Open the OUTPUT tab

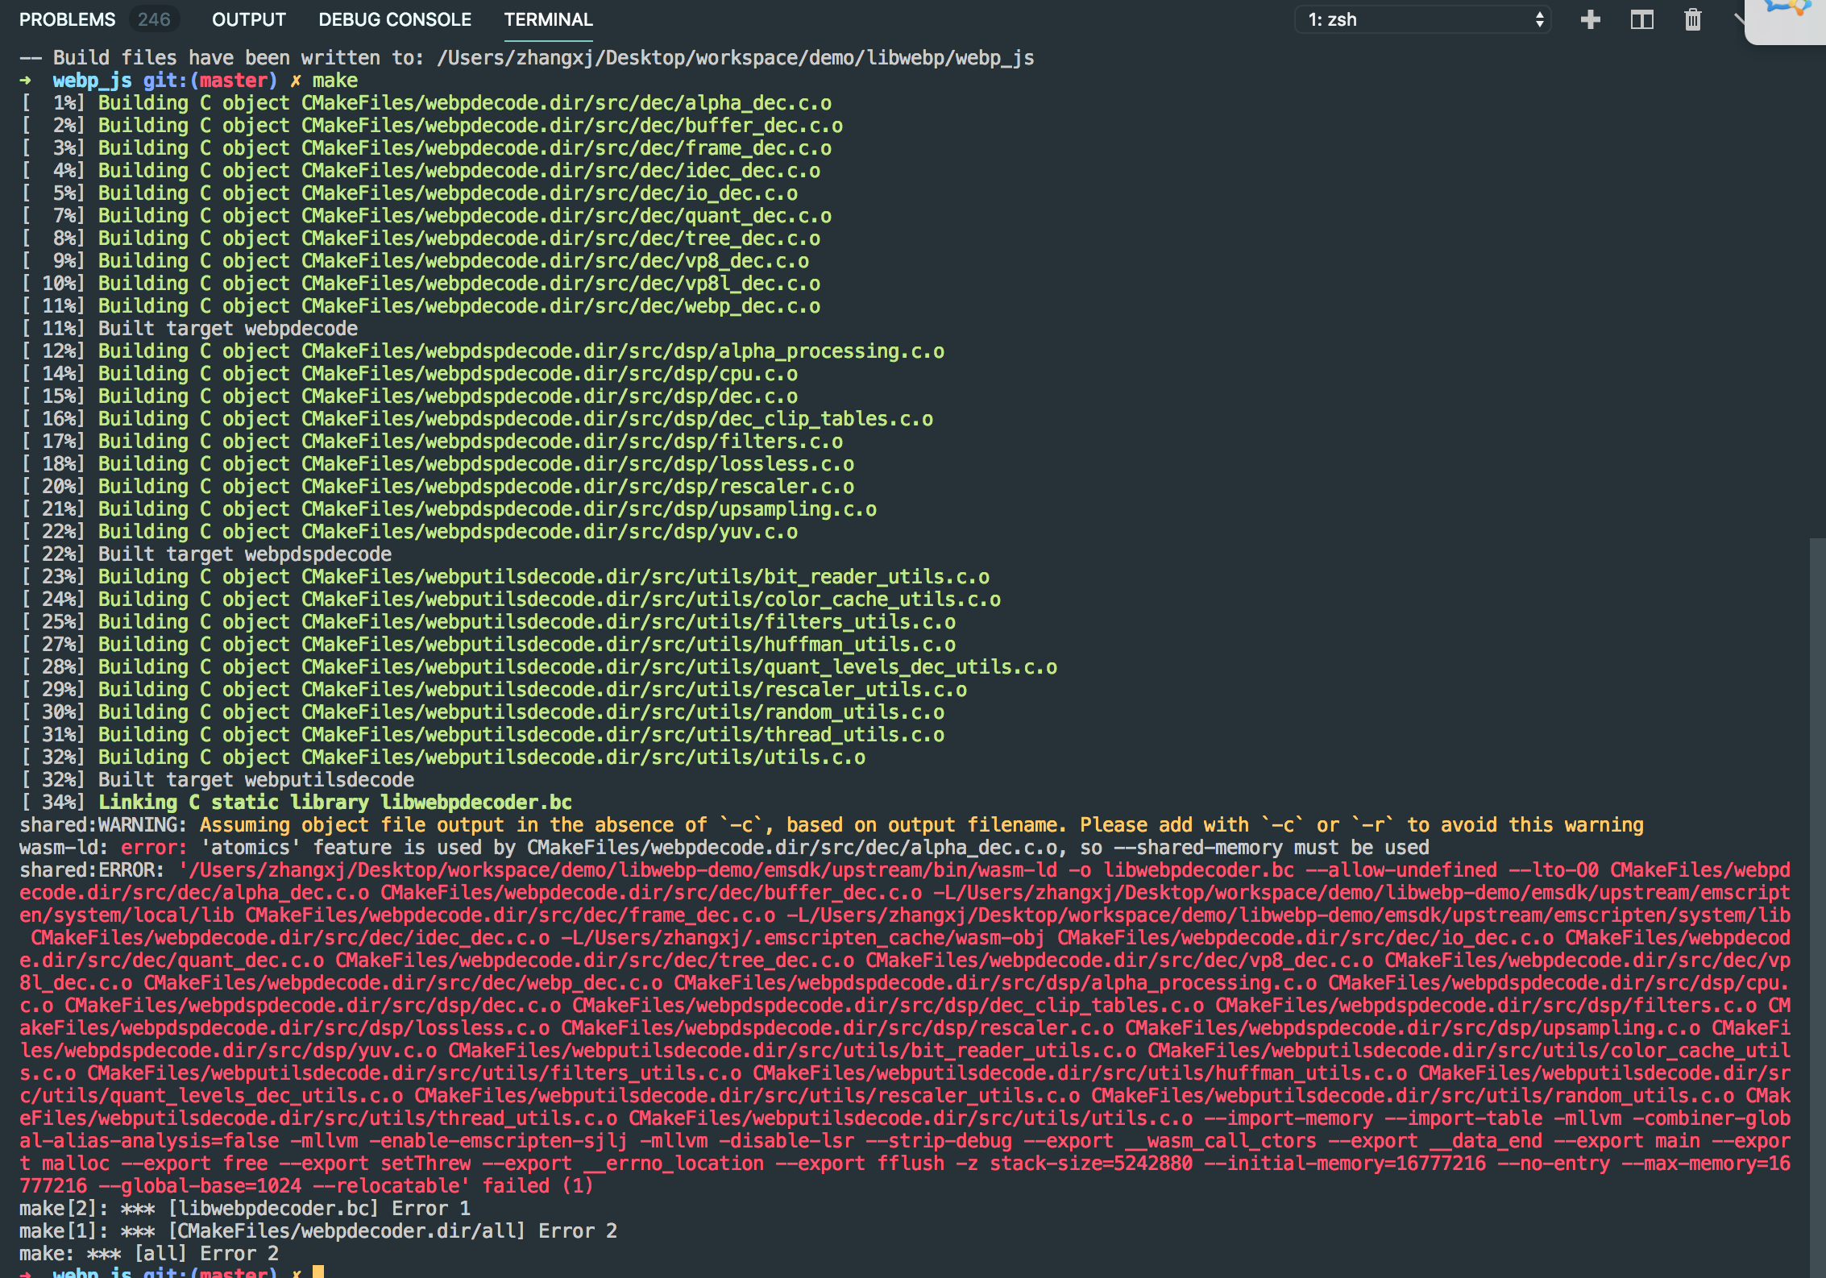tap(248, 19)
